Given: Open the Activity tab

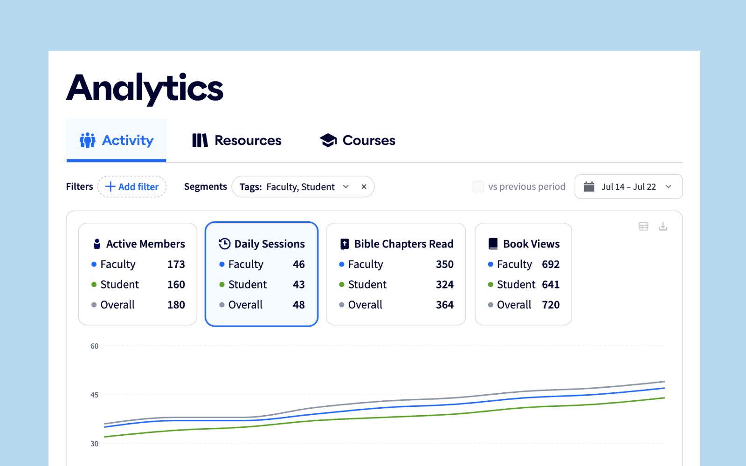Looking at the screenshot, I should click(x=116, y=140).
